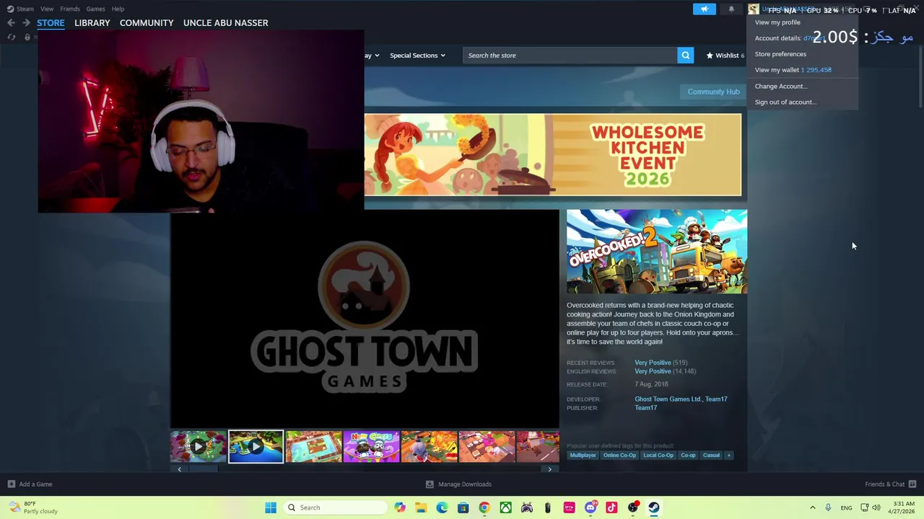Click the thumbnail strip scrollbar handle

203,469
